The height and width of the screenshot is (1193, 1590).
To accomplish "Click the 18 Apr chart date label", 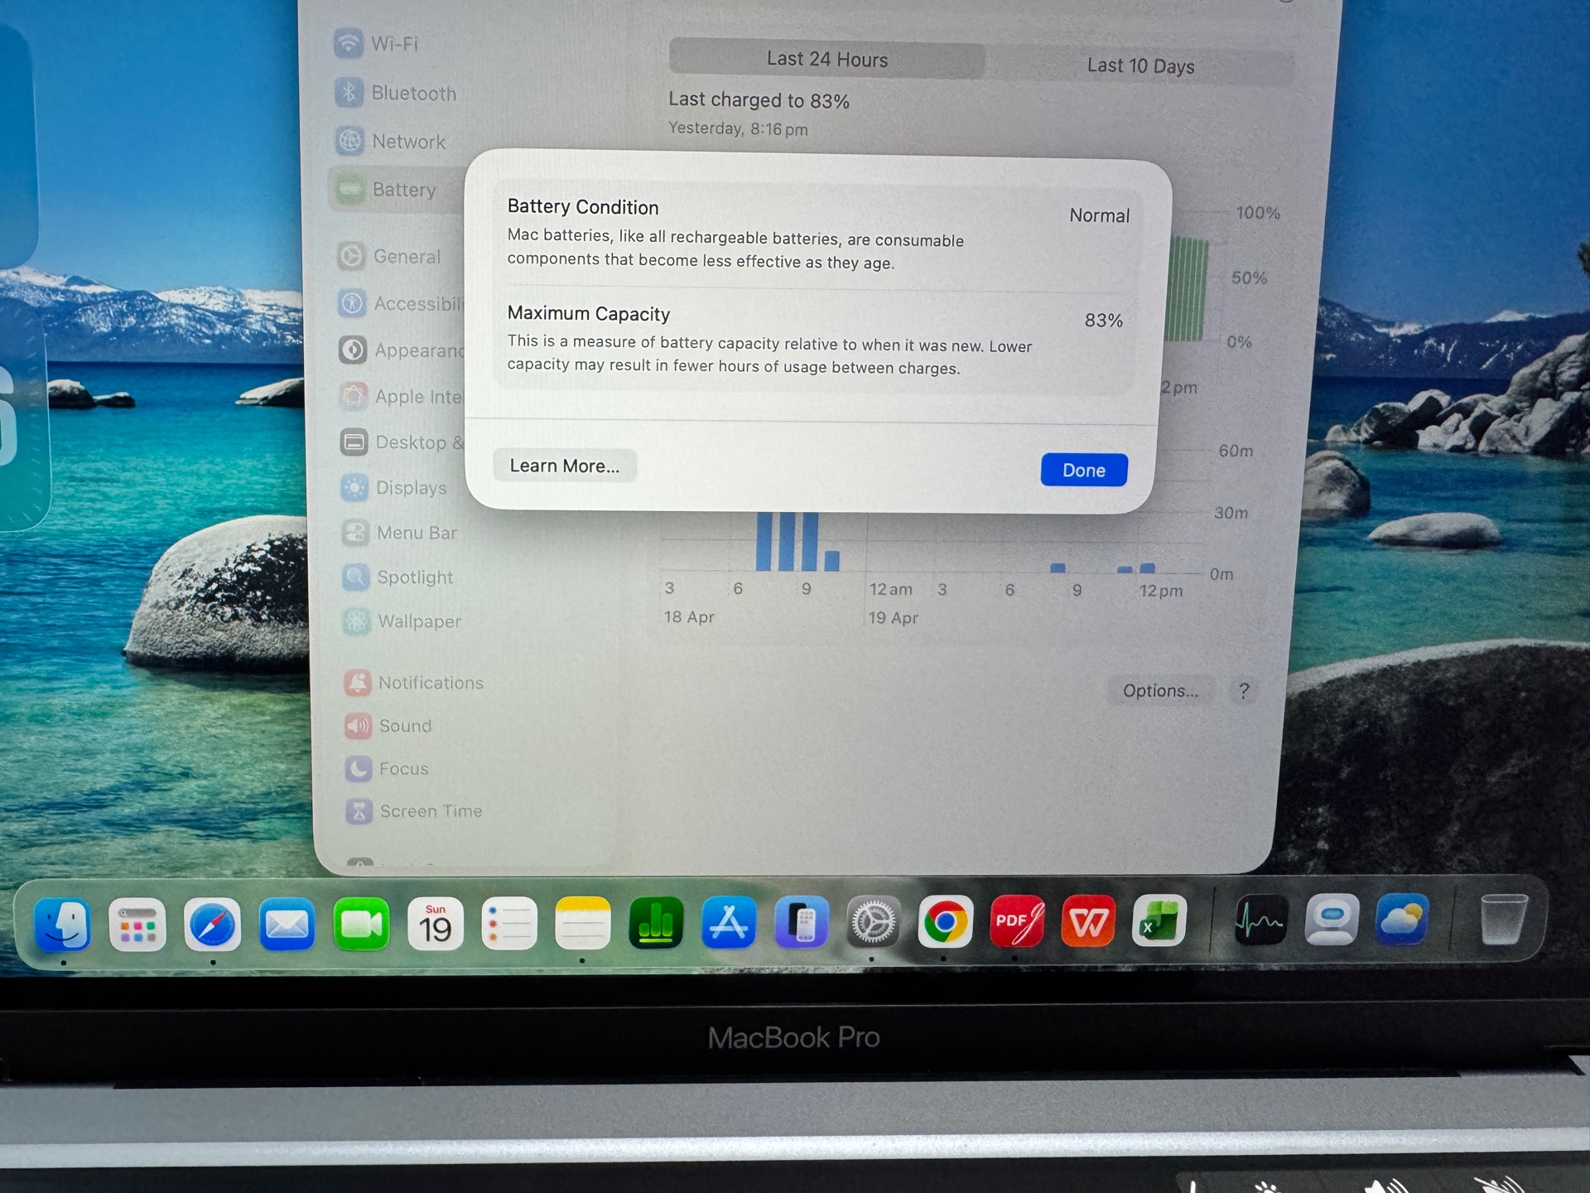I will tap(689, 617).
